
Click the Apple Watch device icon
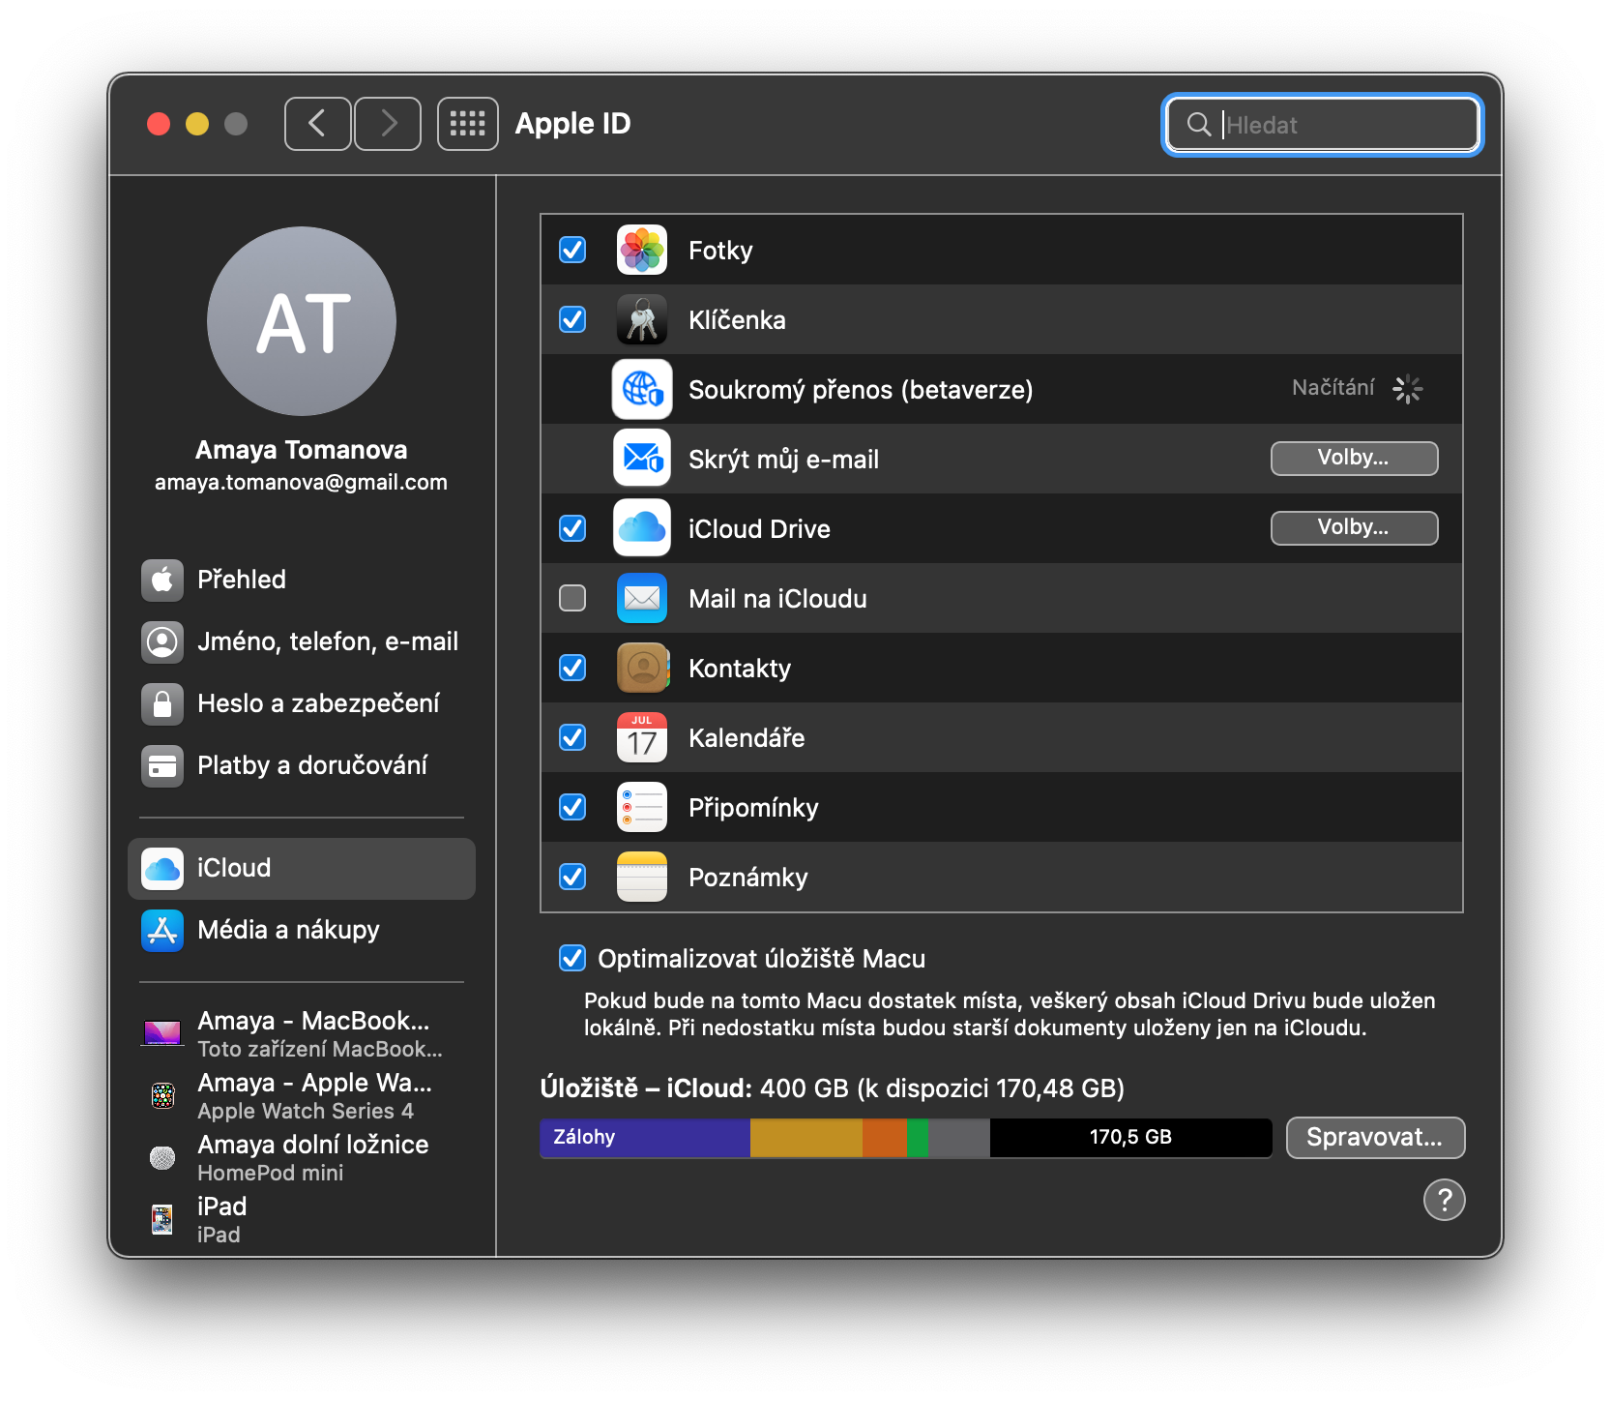click(162, 1095)
